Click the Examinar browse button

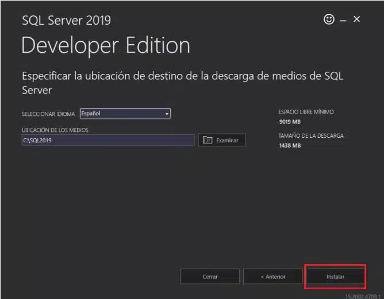[x=222, y=140]
